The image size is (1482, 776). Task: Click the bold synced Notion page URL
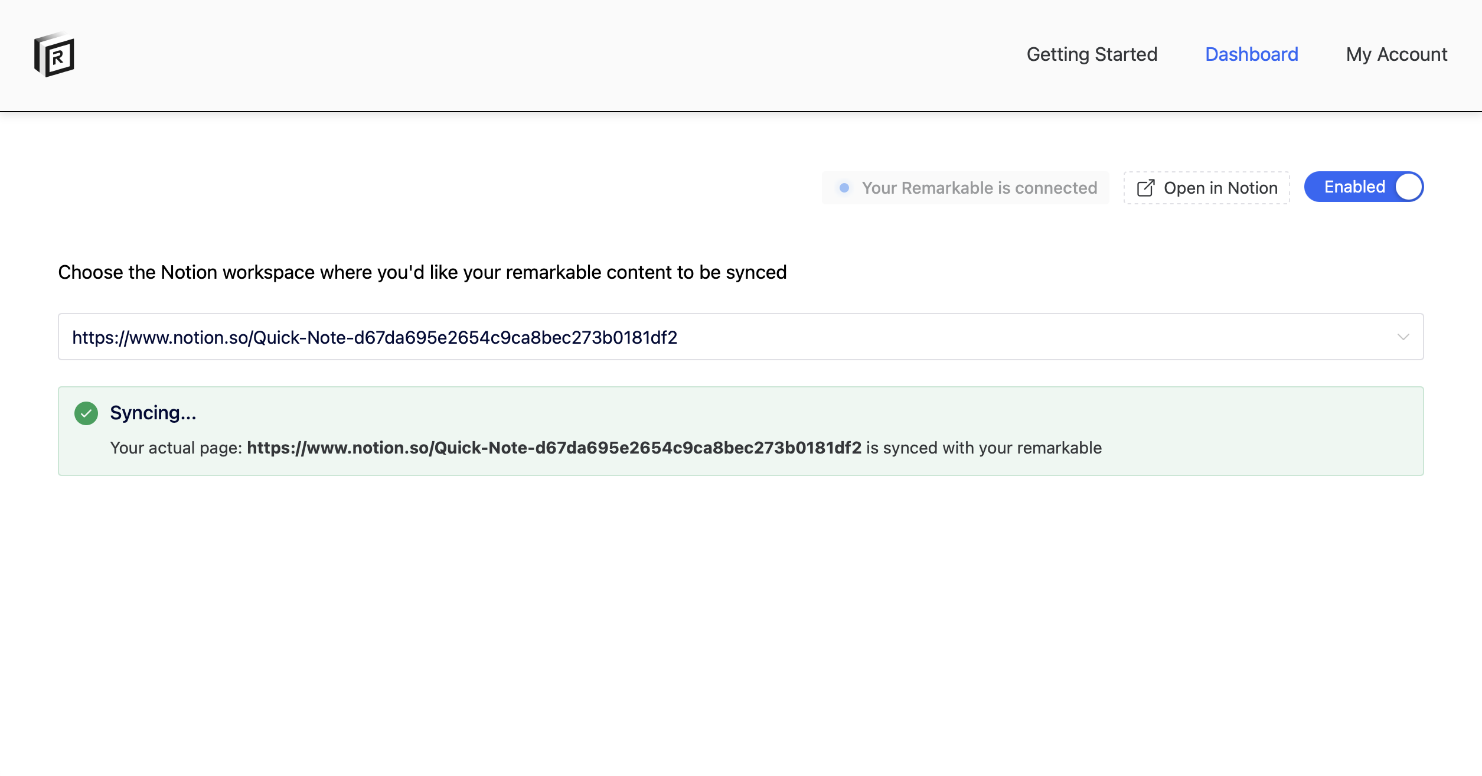554,448
